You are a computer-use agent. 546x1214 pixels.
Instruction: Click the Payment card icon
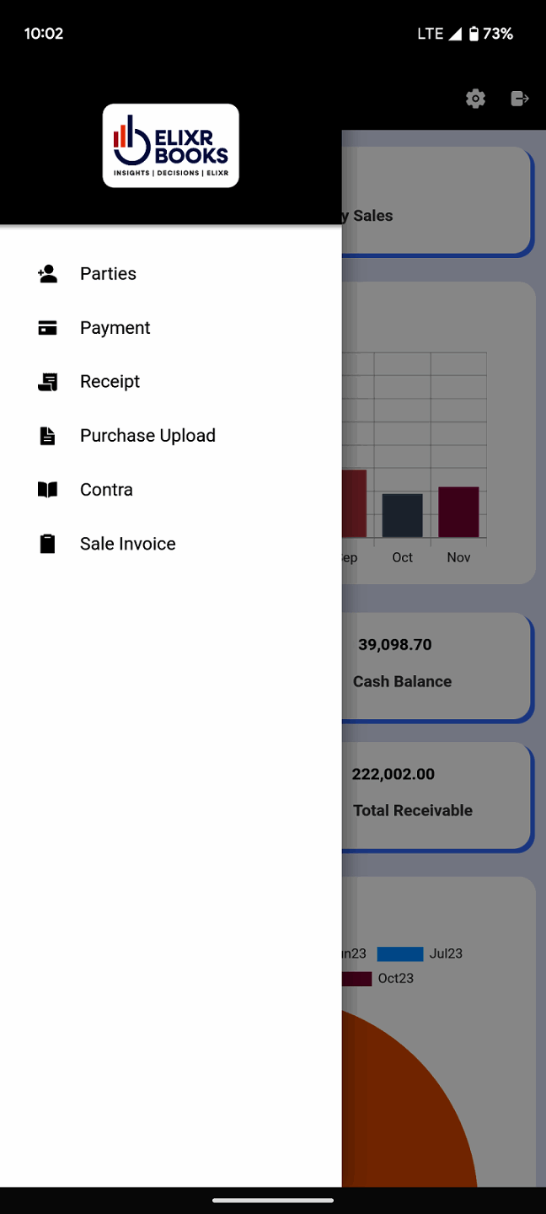(48, 328)
